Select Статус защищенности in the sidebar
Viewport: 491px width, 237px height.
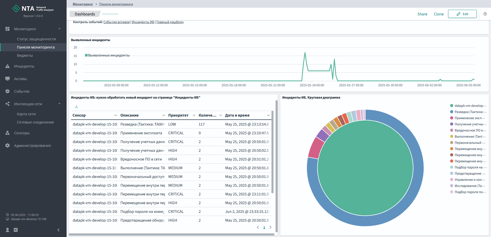click(36, 39)
